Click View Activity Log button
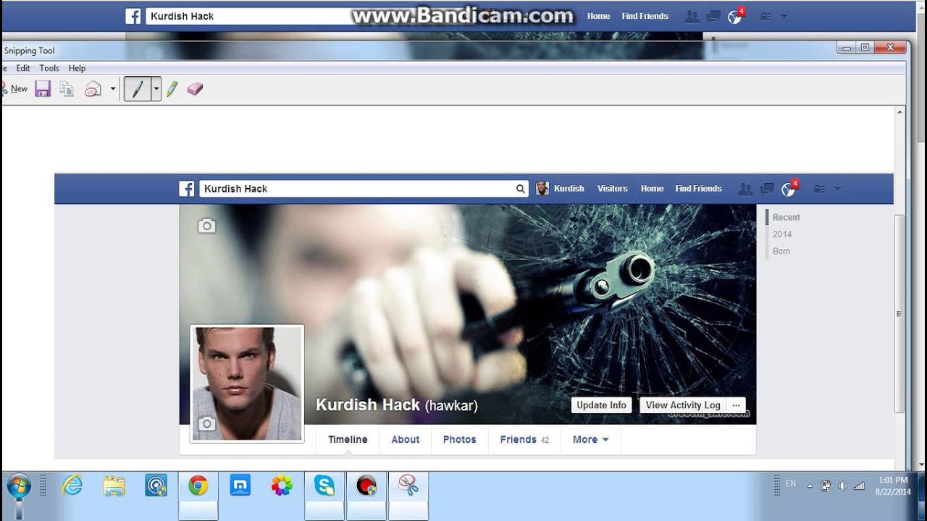Screen dimensions: 927x521 (x=683, y=405)
